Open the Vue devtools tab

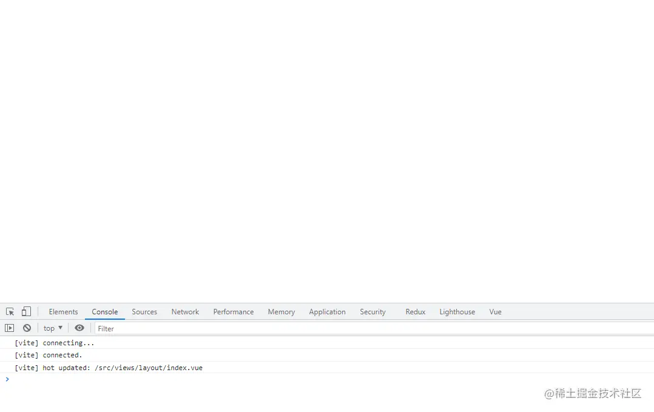click(x=495, y=311)
